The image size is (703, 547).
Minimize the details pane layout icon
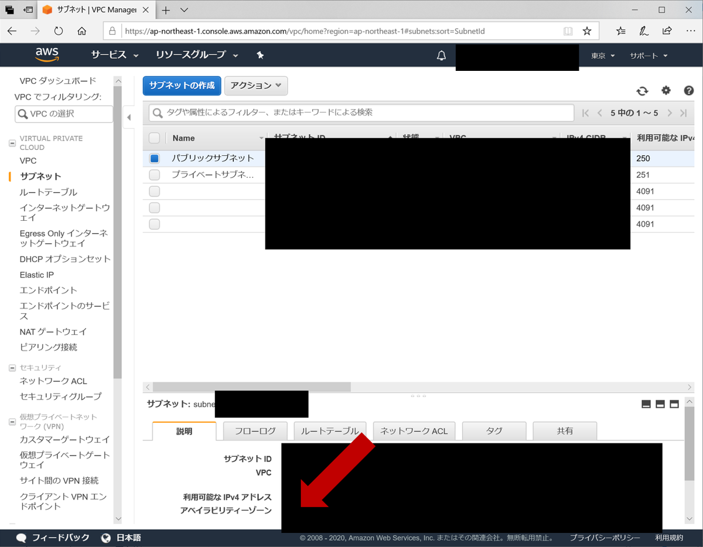pos(646,404)
